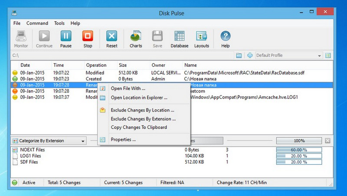Click the profile options icon right of Default Profile

point(328,56)
